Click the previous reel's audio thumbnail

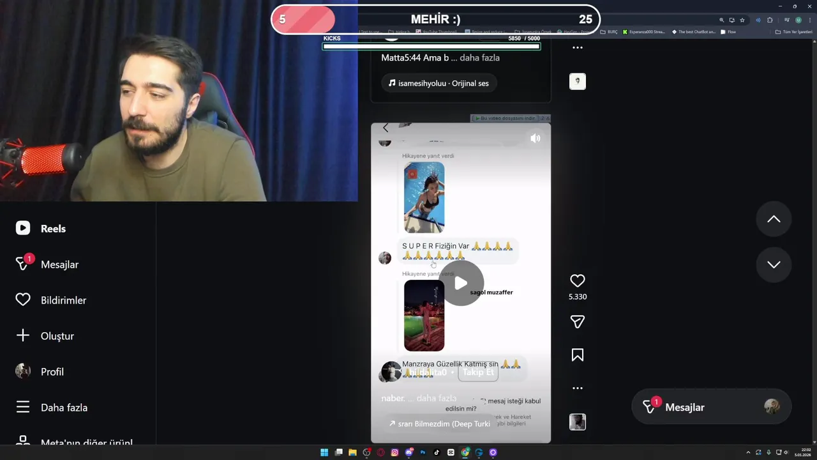(x=578, y=81)
